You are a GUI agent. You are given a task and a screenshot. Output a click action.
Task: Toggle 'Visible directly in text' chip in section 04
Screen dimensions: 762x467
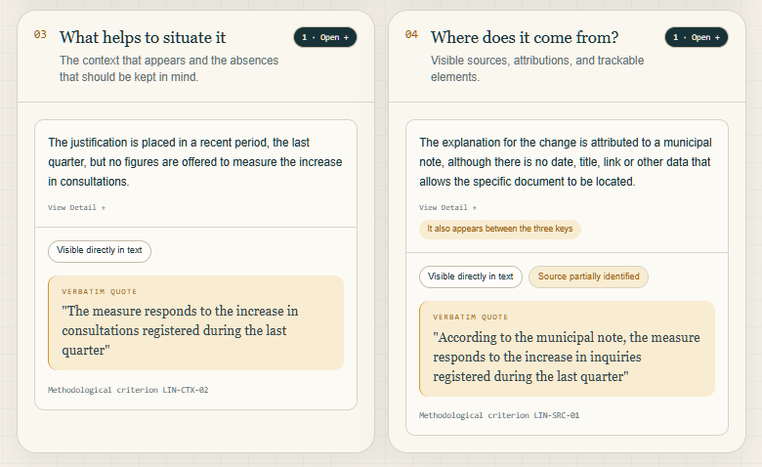471,277
